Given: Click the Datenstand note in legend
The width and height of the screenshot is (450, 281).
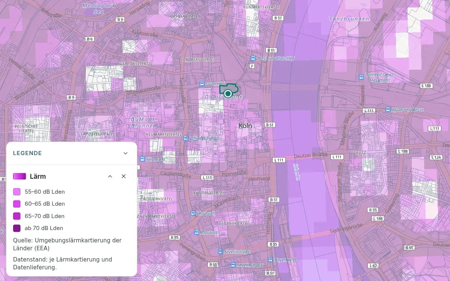Looking at the screenshot, I should 63,263.
